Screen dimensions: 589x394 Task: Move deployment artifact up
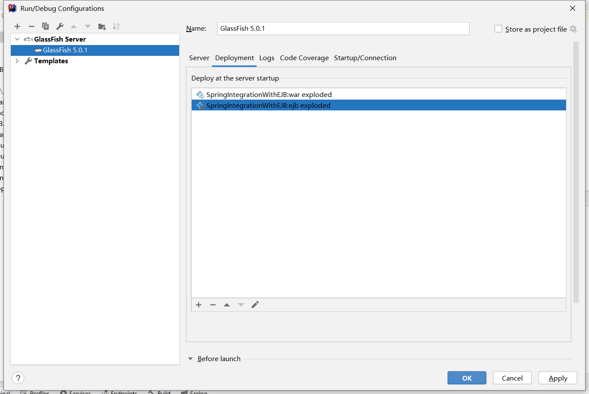(x=227, y=305)
